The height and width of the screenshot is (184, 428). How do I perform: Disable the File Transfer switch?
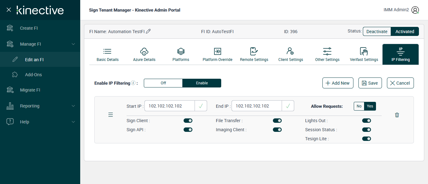(x=277, y=121)
